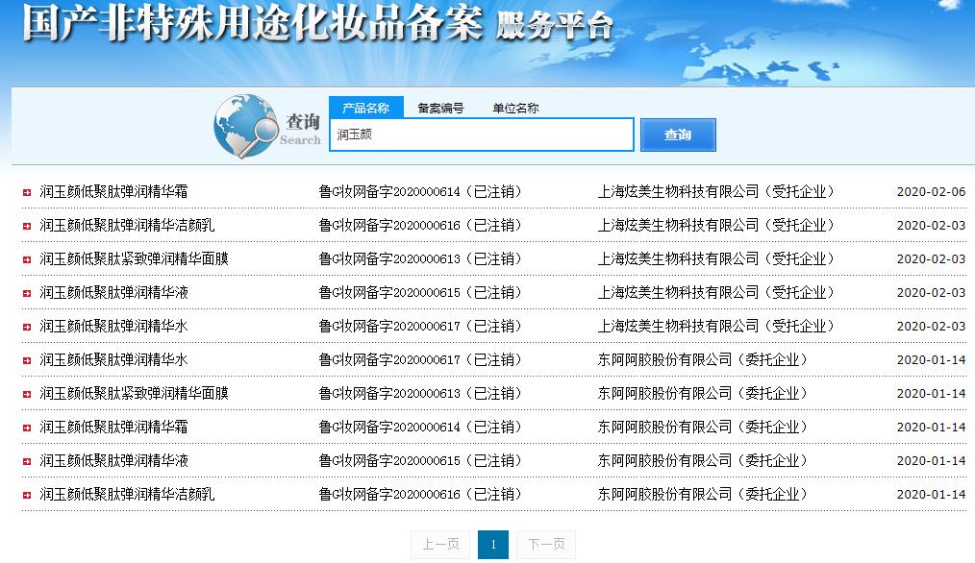Open 润玉颜低聚肽弹润精华液 from 东阿阿胶
975x563 pixels.
(x=113, y=460)
